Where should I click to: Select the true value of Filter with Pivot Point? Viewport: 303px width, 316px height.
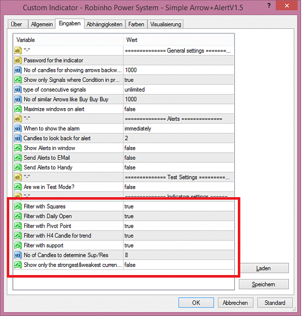click(x=179, y=225)
